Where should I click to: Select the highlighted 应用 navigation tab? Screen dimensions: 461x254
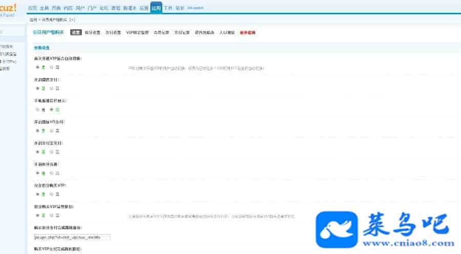pos(156,8)
